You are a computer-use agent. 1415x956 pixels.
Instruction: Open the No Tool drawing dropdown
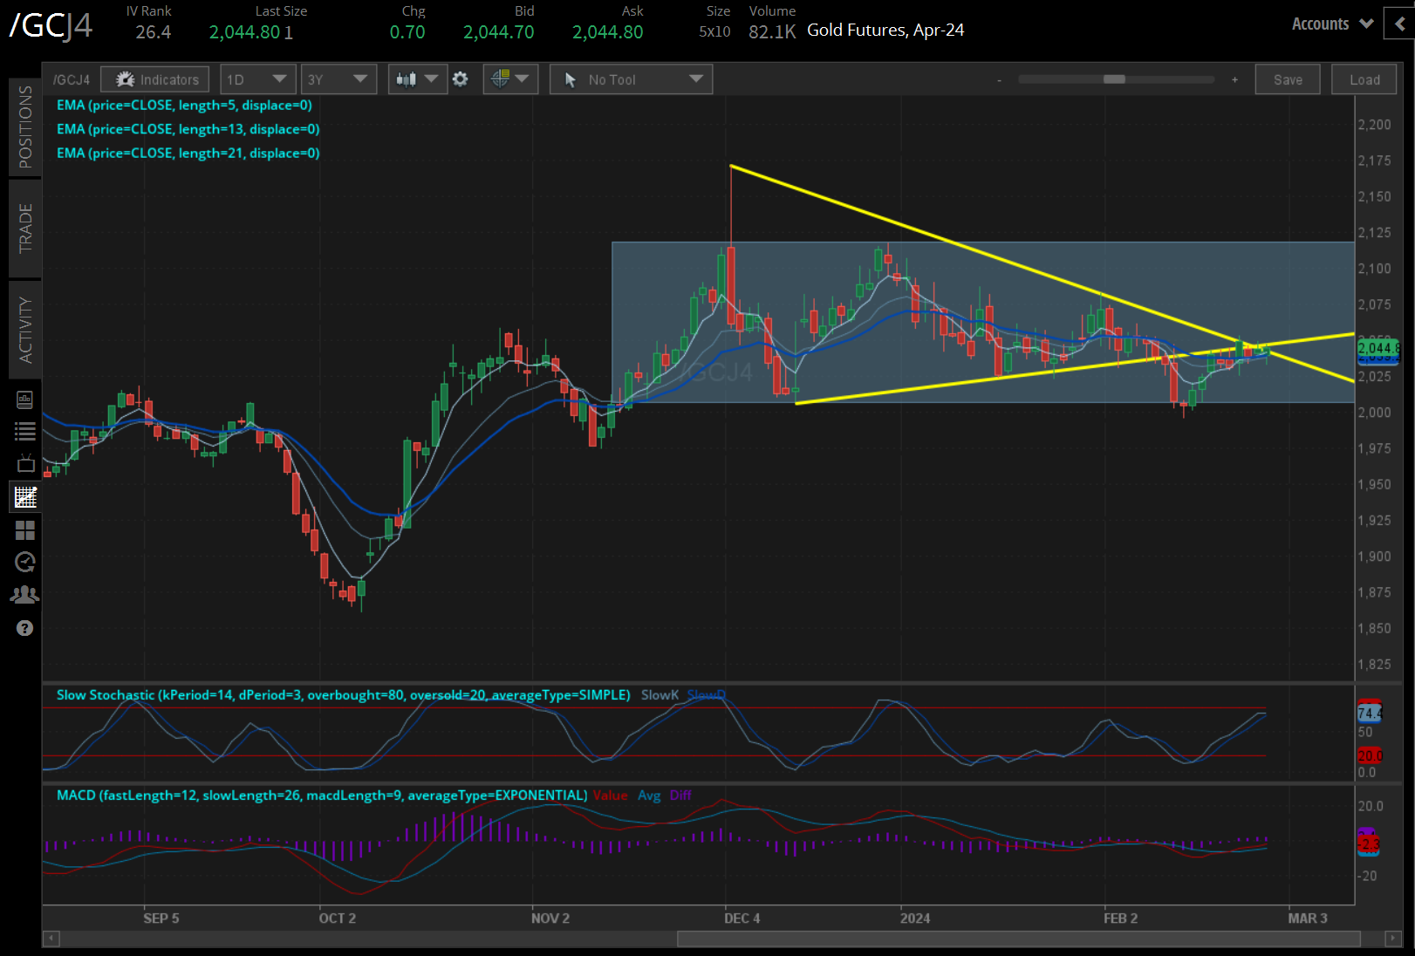[x=631, y=79]
